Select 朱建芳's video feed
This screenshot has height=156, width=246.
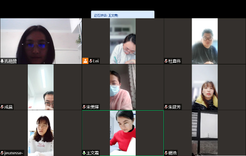205,87
